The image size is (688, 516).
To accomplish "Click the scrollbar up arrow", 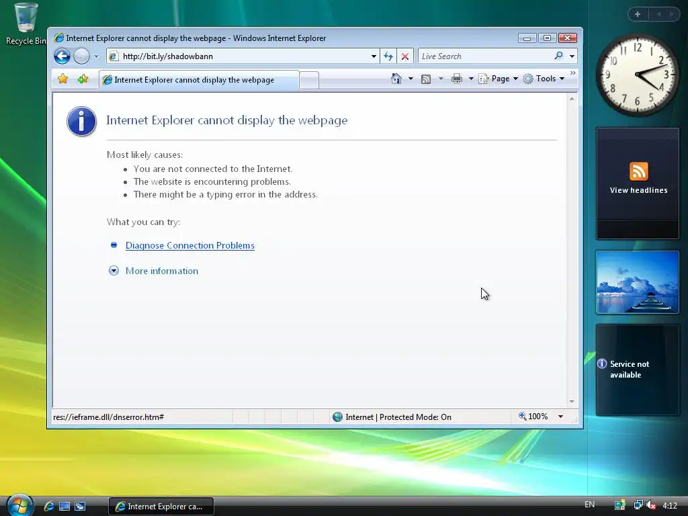I will click(572, 99).
